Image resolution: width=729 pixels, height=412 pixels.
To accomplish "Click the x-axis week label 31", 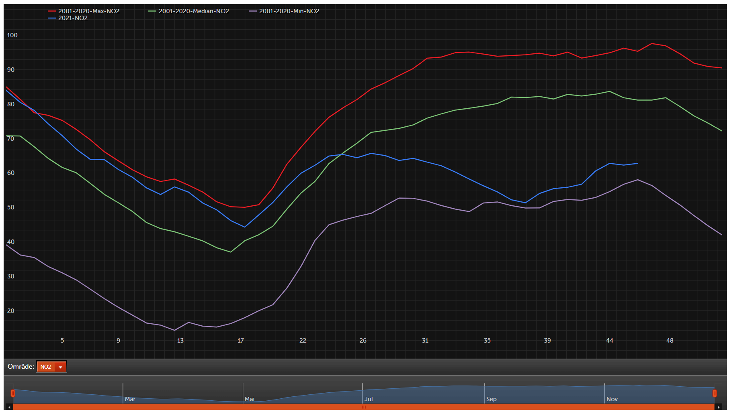I will coord(425,341).
